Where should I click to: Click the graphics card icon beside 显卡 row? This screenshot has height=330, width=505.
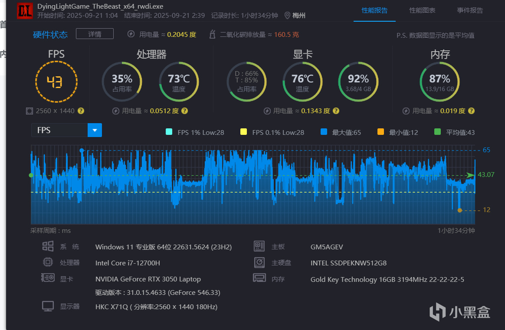coord(48,278)
